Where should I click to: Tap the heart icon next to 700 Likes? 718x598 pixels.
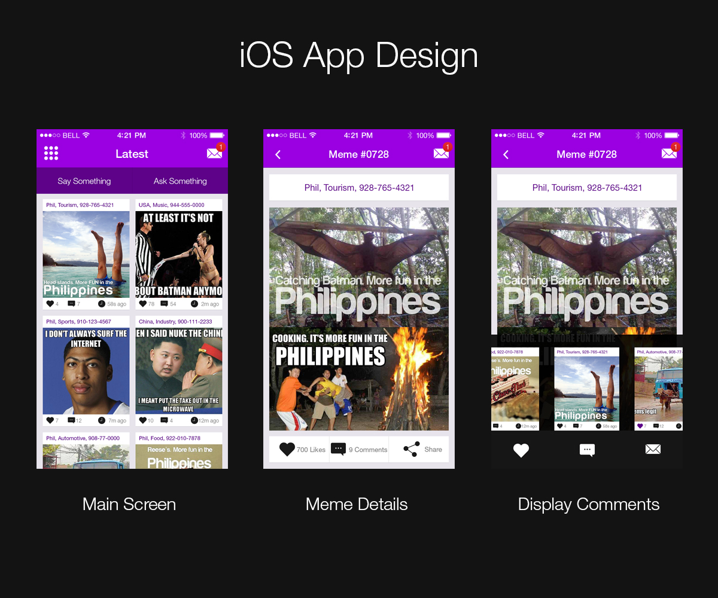[287, 449]
